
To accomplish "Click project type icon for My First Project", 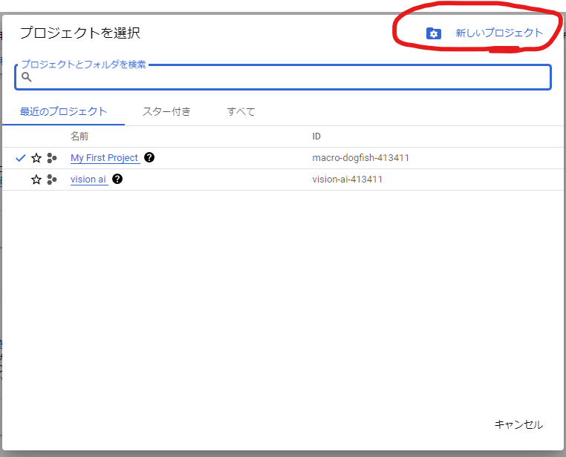I will tap(52, 158).
